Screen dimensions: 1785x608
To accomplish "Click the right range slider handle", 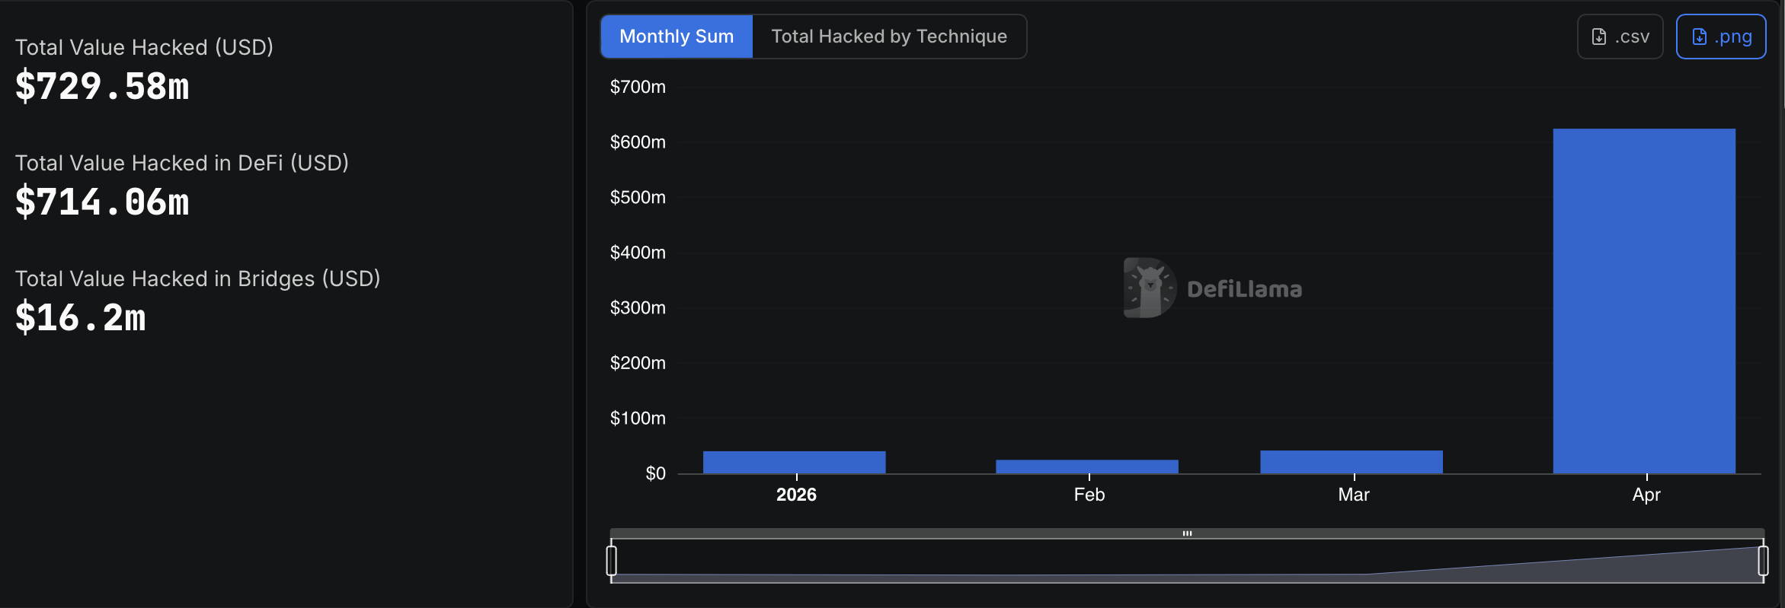I will [x=1763, y=561].
